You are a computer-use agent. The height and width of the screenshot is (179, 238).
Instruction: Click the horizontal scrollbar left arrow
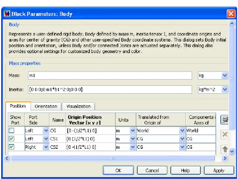tap(7, 159)
